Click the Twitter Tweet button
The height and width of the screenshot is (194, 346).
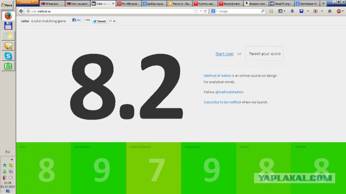coord(99,21)
